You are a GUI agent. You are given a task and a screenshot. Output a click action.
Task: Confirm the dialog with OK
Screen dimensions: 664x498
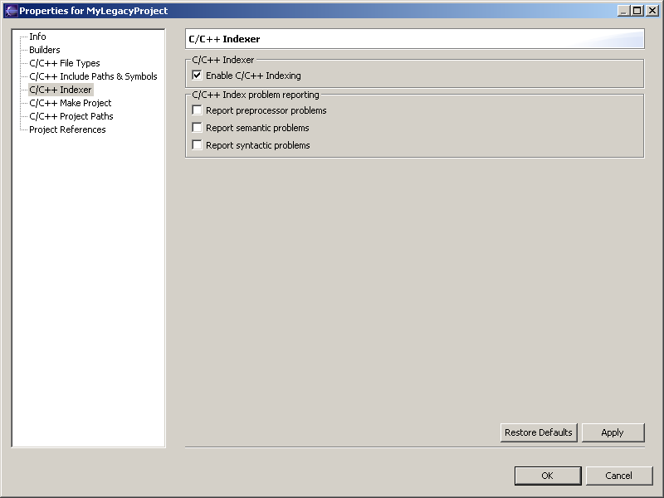(547, 476)
